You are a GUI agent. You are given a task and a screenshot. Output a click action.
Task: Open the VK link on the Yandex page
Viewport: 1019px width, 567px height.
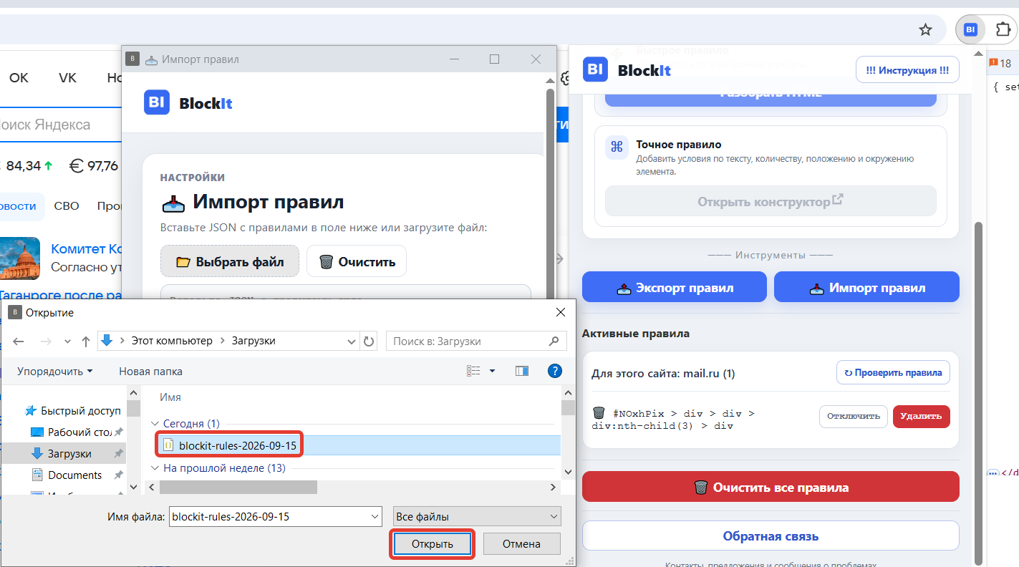[x=67, y=78]
